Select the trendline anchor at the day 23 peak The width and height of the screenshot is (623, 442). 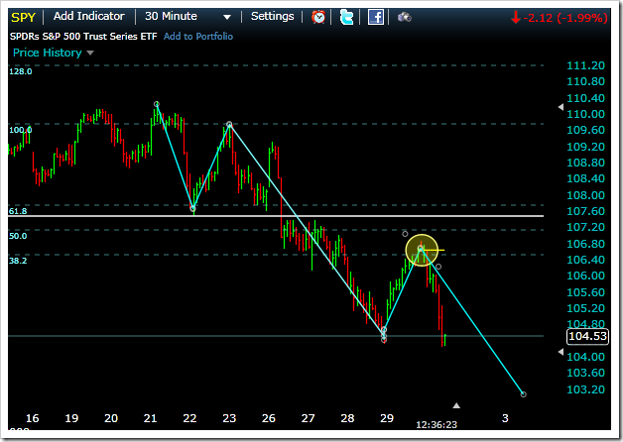(x=229, y=124)
